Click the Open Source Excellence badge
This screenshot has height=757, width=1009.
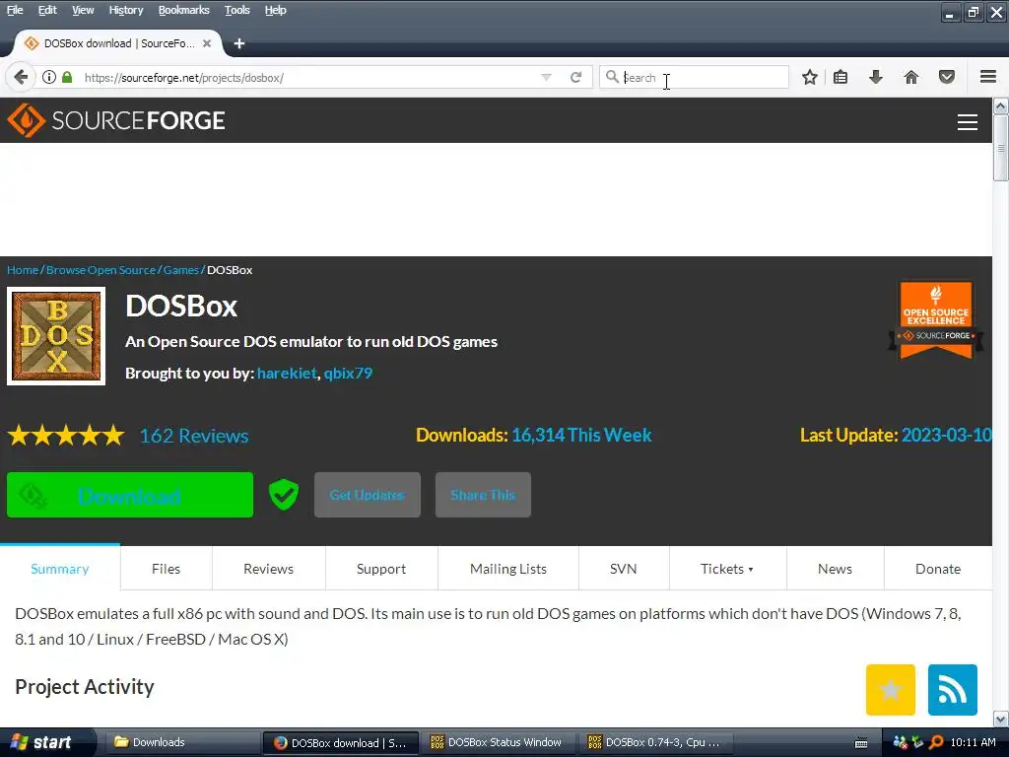[x=936, y=320]
